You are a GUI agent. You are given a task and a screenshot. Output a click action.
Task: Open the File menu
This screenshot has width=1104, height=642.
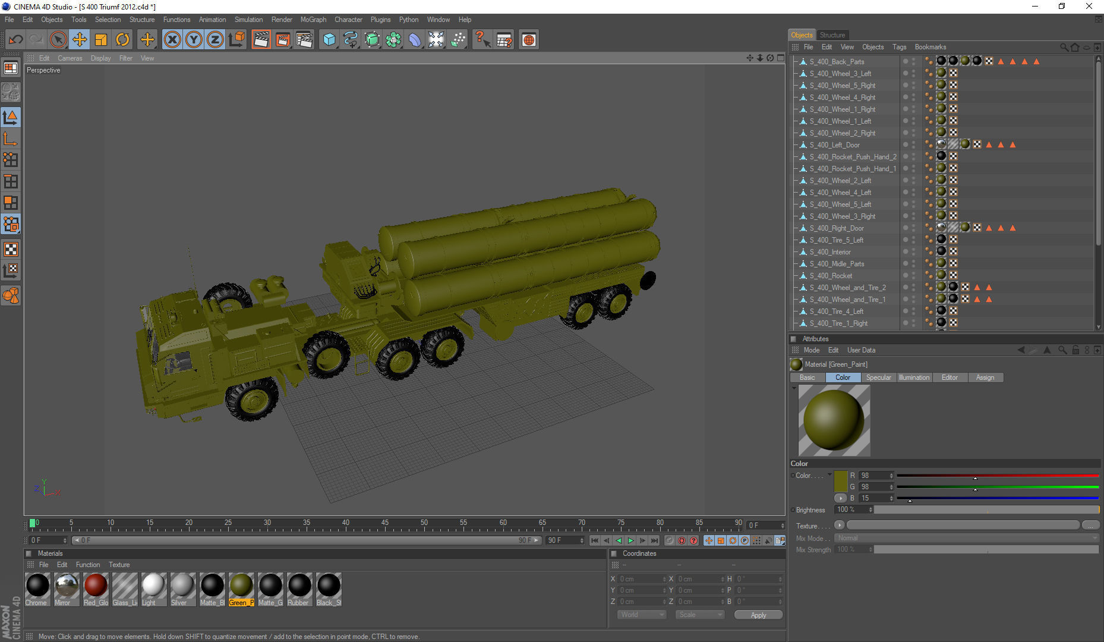[10, 20]
